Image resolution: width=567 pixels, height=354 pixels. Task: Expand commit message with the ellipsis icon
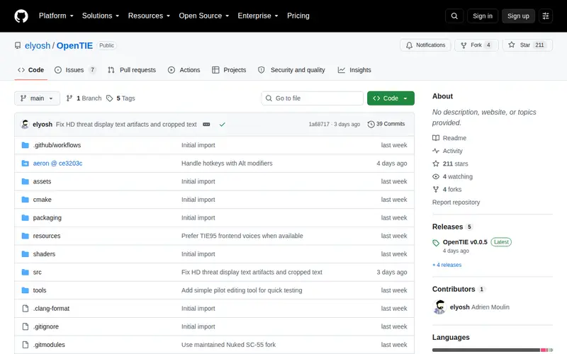(x=206, y=125)
